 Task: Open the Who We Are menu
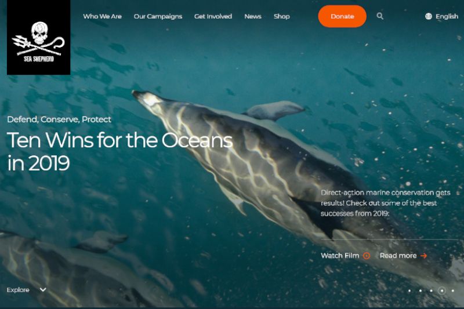(x=103, y=17)
